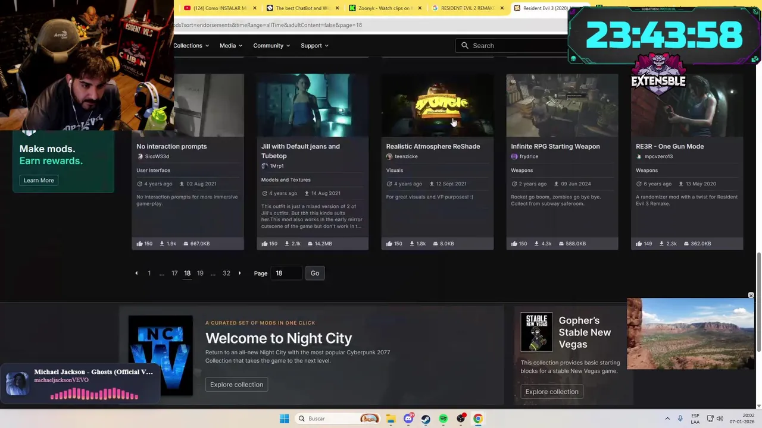Click Learn More under 'Make mods. Earn rewards.'
Image resolution: width=762 pixels, height=428 pixels.
coord(39,180)
